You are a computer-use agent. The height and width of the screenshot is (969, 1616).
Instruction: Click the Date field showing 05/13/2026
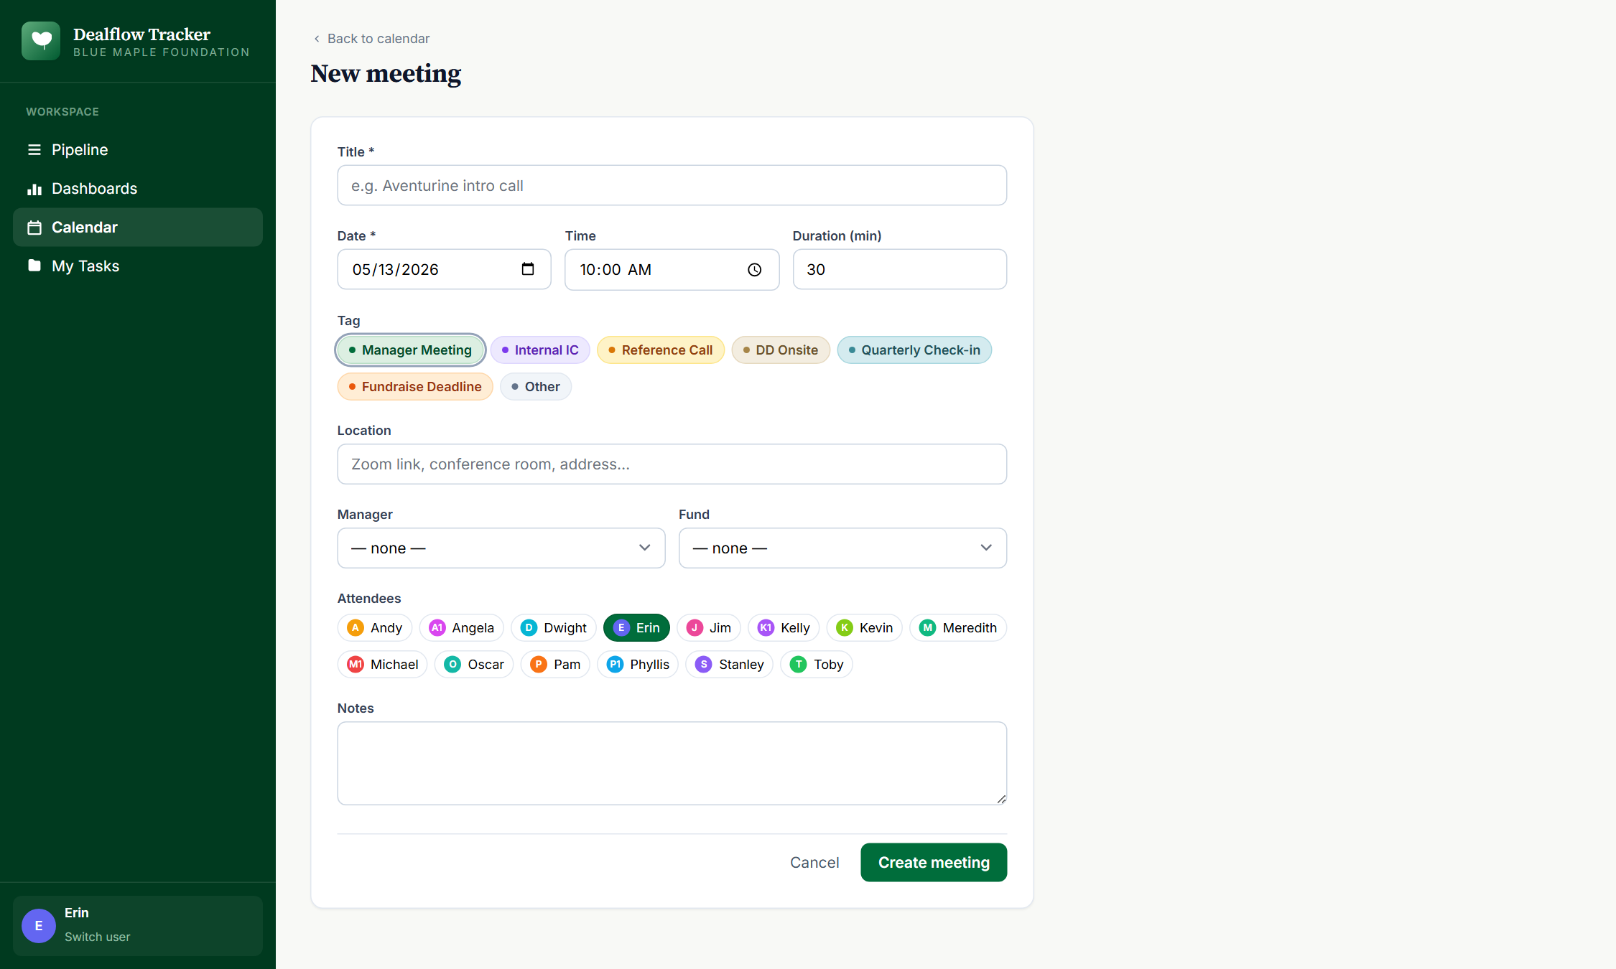[x=445, y=269]
